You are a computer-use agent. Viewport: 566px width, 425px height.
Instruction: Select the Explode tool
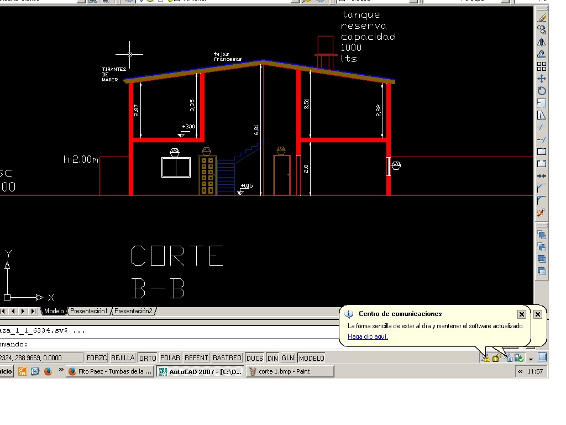click(x=542, y=212)
